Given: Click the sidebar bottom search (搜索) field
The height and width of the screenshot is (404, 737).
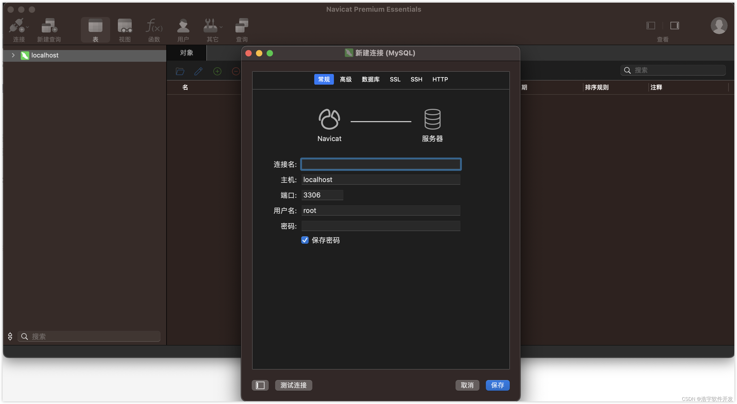Looking at the screenshot, I should click(89, 336).
